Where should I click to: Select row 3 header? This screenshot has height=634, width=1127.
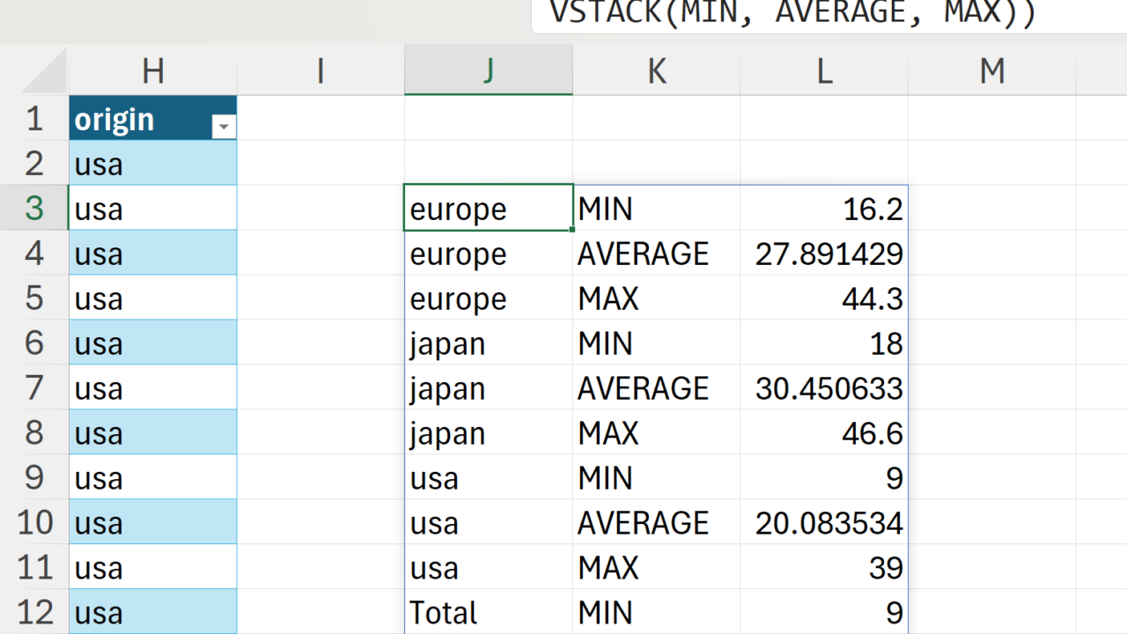[33, 209]
